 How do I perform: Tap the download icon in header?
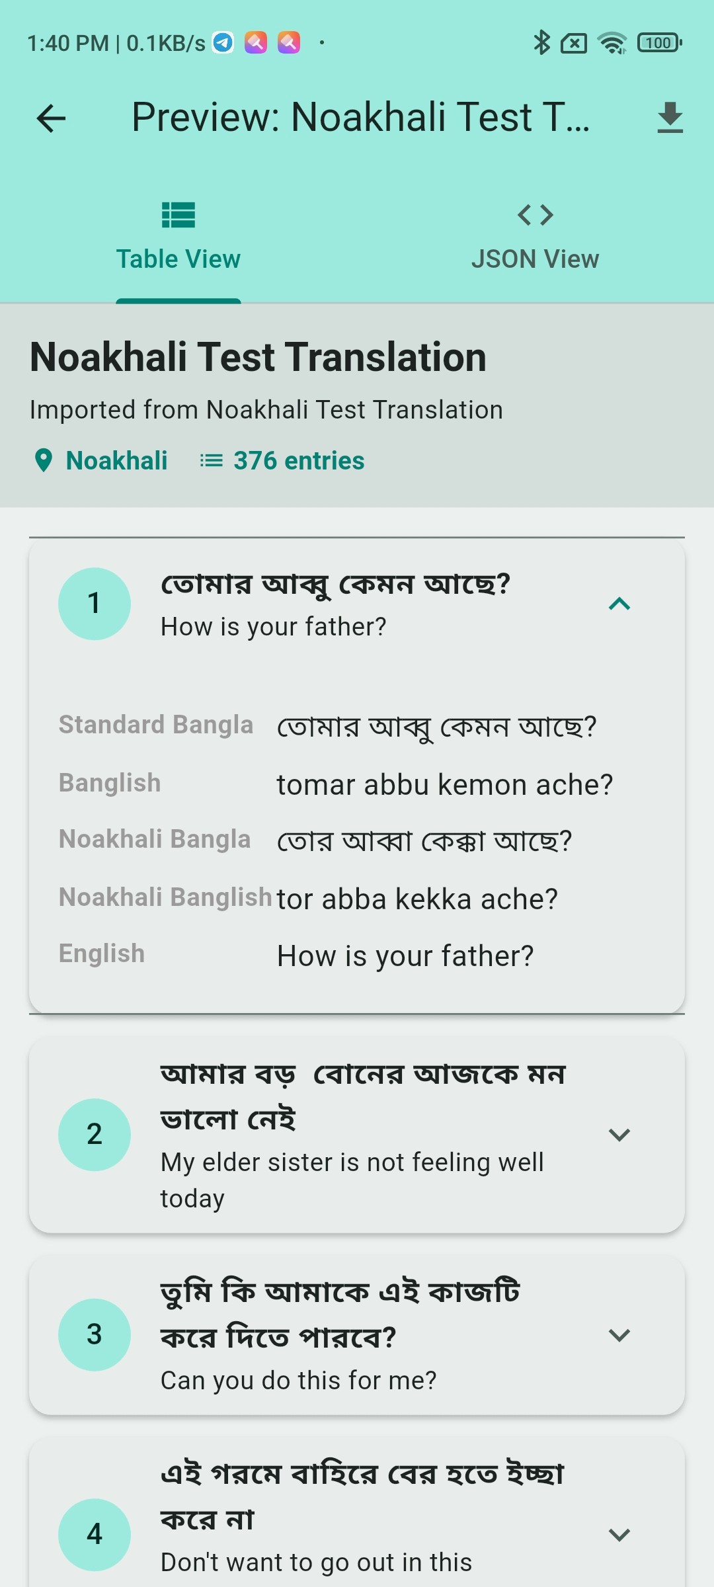click(x=670, y=118)
